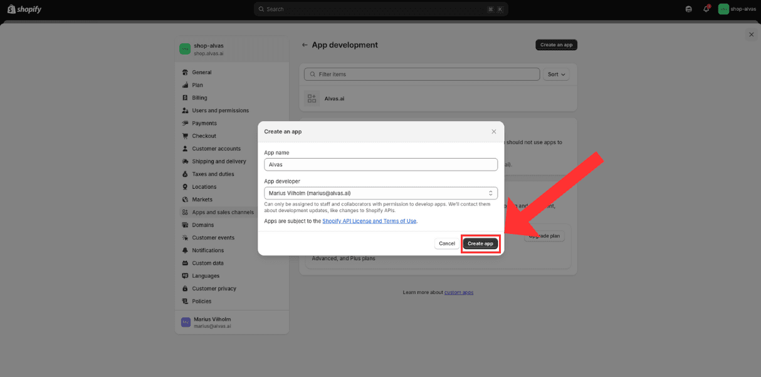Click the Alvas.ai app grid icon
The height and width of the screenshot is (377, 761).
pos(312,98)
